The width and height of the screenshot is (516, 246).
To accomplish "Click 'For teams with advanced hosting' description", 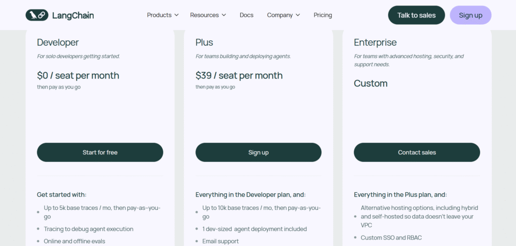I will tap(409, 60).
